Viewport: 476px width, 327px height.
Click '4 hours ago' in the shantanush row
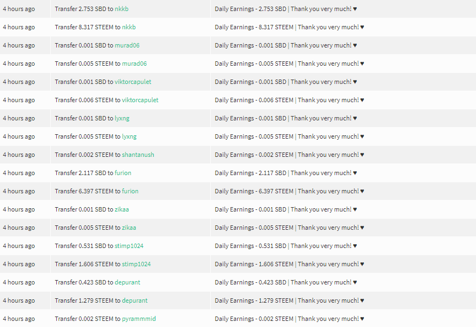point(19,155)
